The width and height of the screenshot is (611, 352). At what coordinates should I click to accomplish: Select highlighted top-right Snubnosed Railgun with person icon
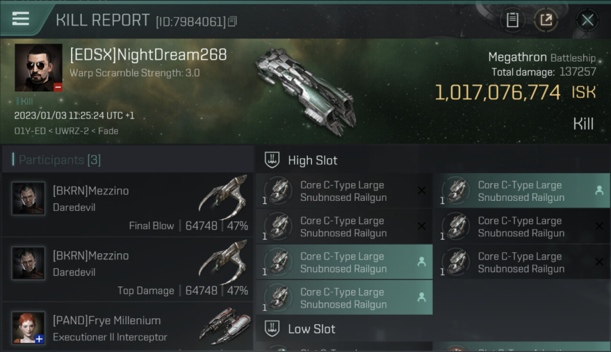pos(521,191)
